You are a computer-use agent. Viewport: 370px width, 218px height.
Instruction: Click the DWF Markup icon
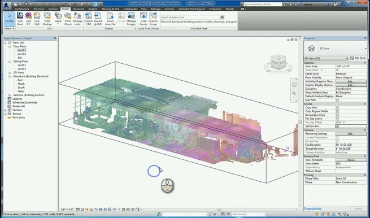[x=47, y=19]
